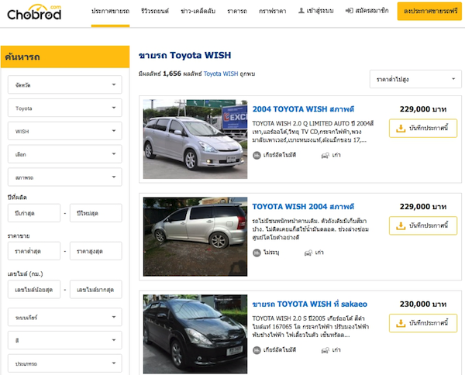The height and width of the screenshot is (375, 465).
Task: Open the Toyota brand dropdown
Action: (65, 108)
